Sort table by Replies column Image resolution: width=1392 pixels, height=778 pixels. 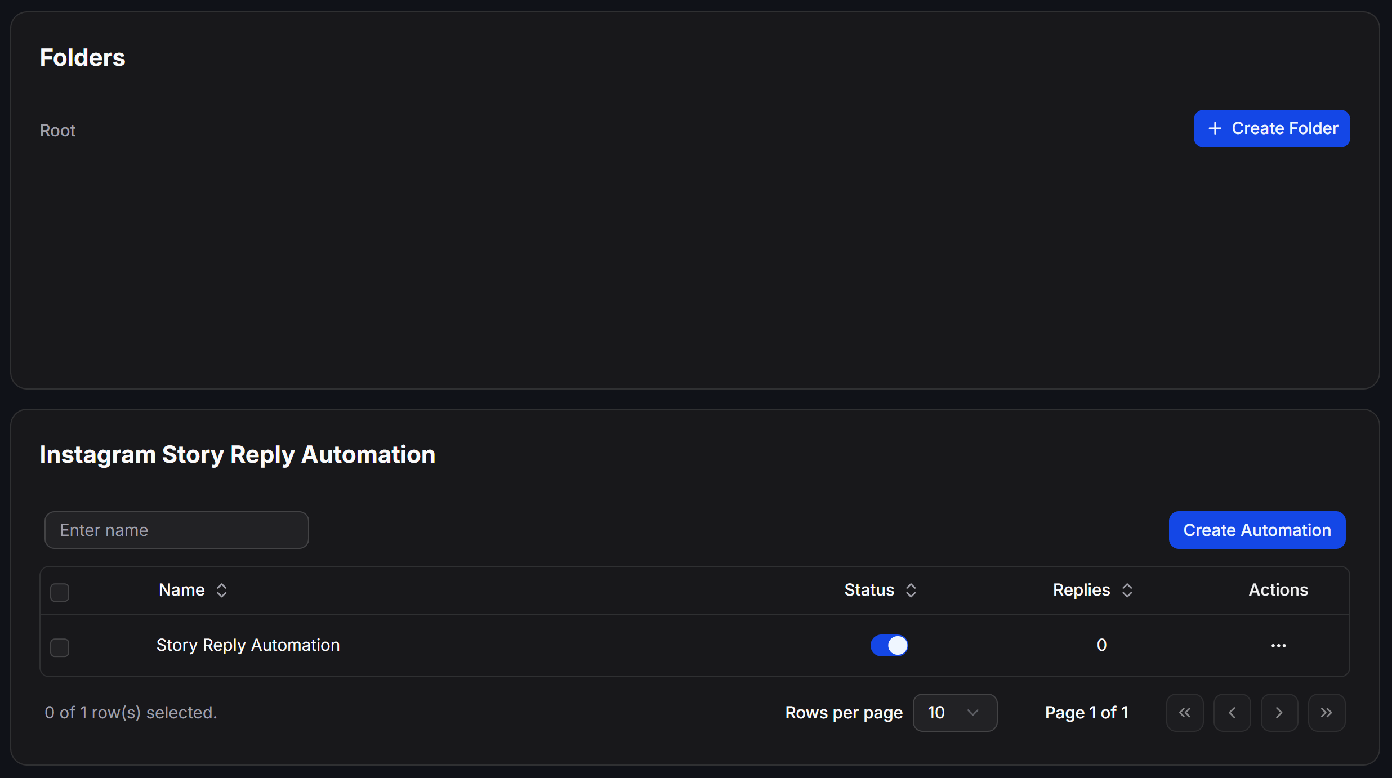(x=1093, y=590)
